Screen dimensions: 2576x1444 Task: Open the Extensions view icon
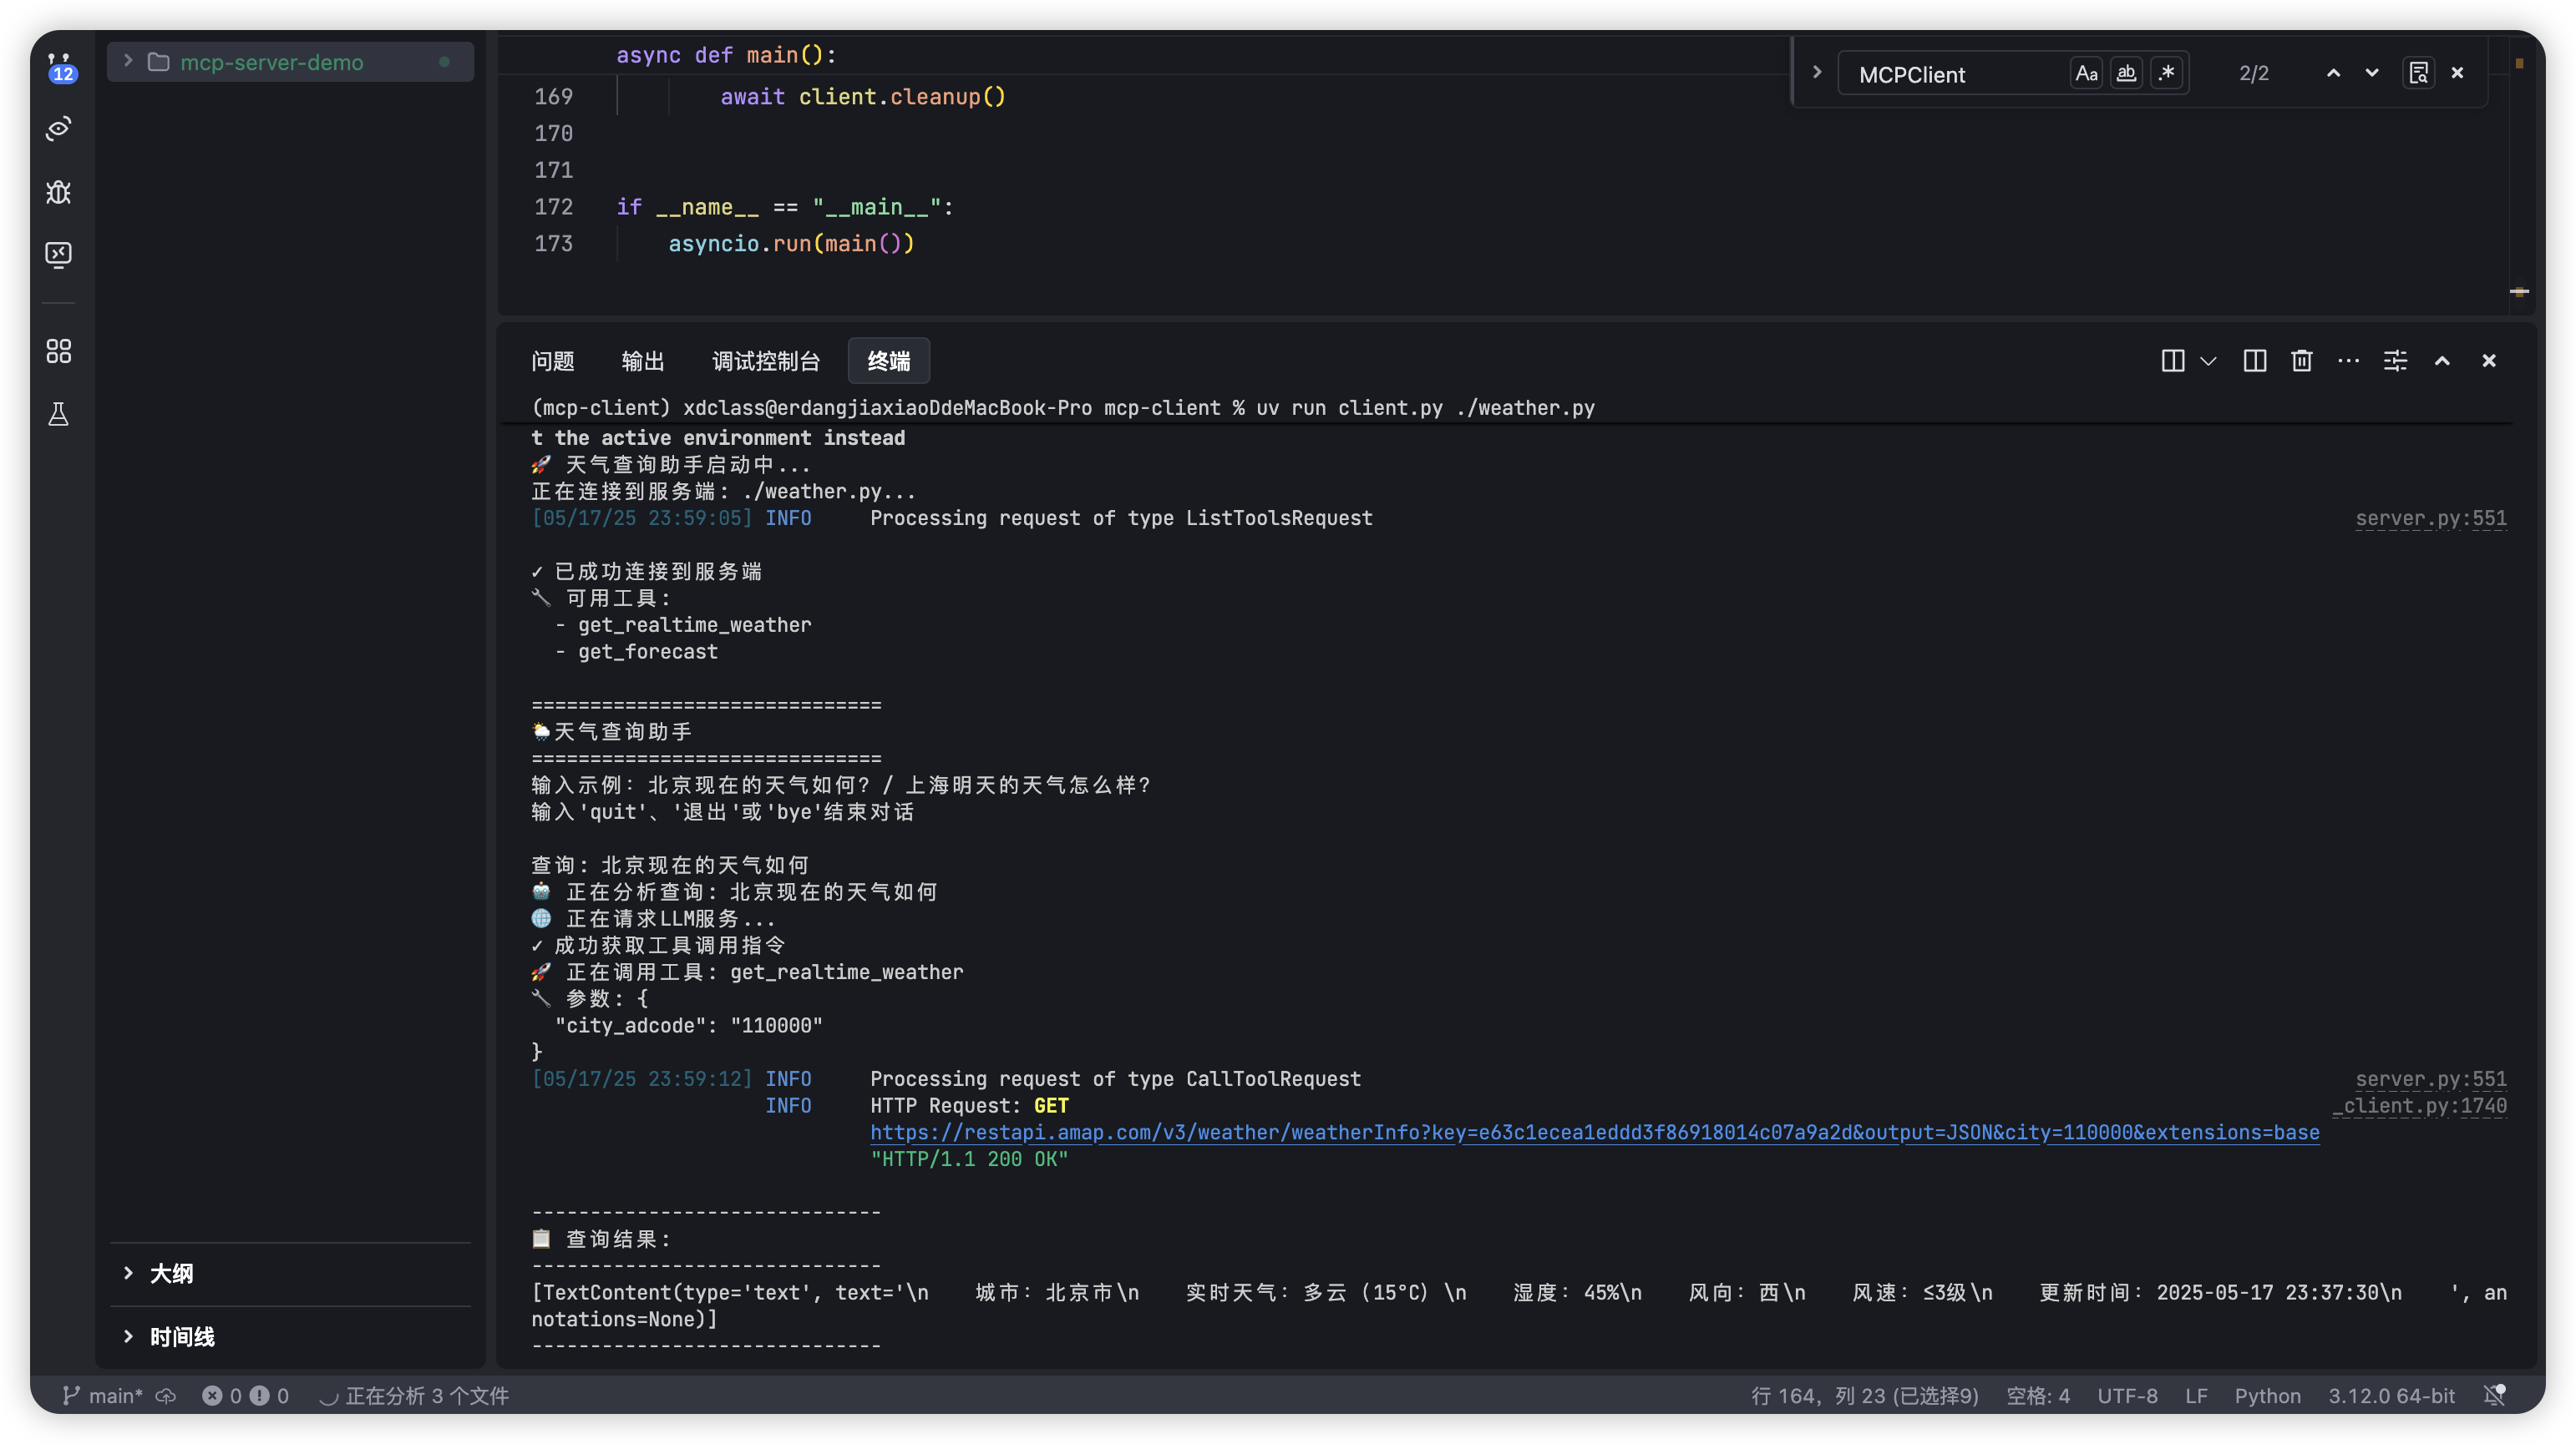pyautogui.click(x=58, y=351)
